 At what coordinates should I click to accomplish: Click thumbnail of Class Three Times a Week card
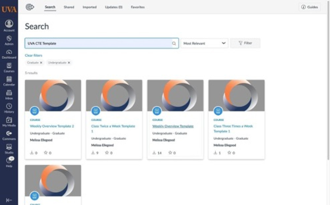tap(237, 95)
